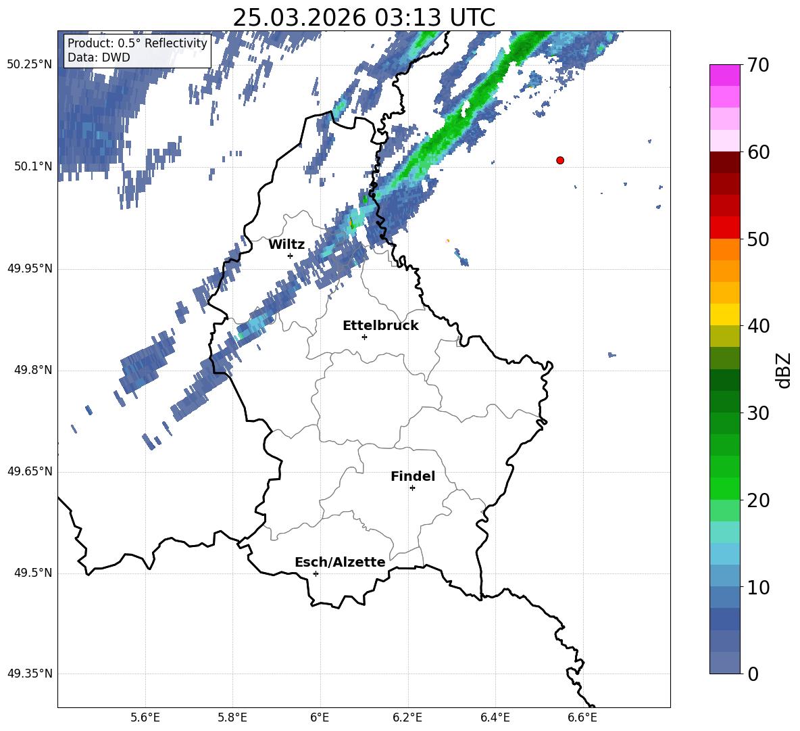Viewport: 800px width, 731px height.
Task: Click the 49.5°N latitude label
Action: (x=33, y=573)
